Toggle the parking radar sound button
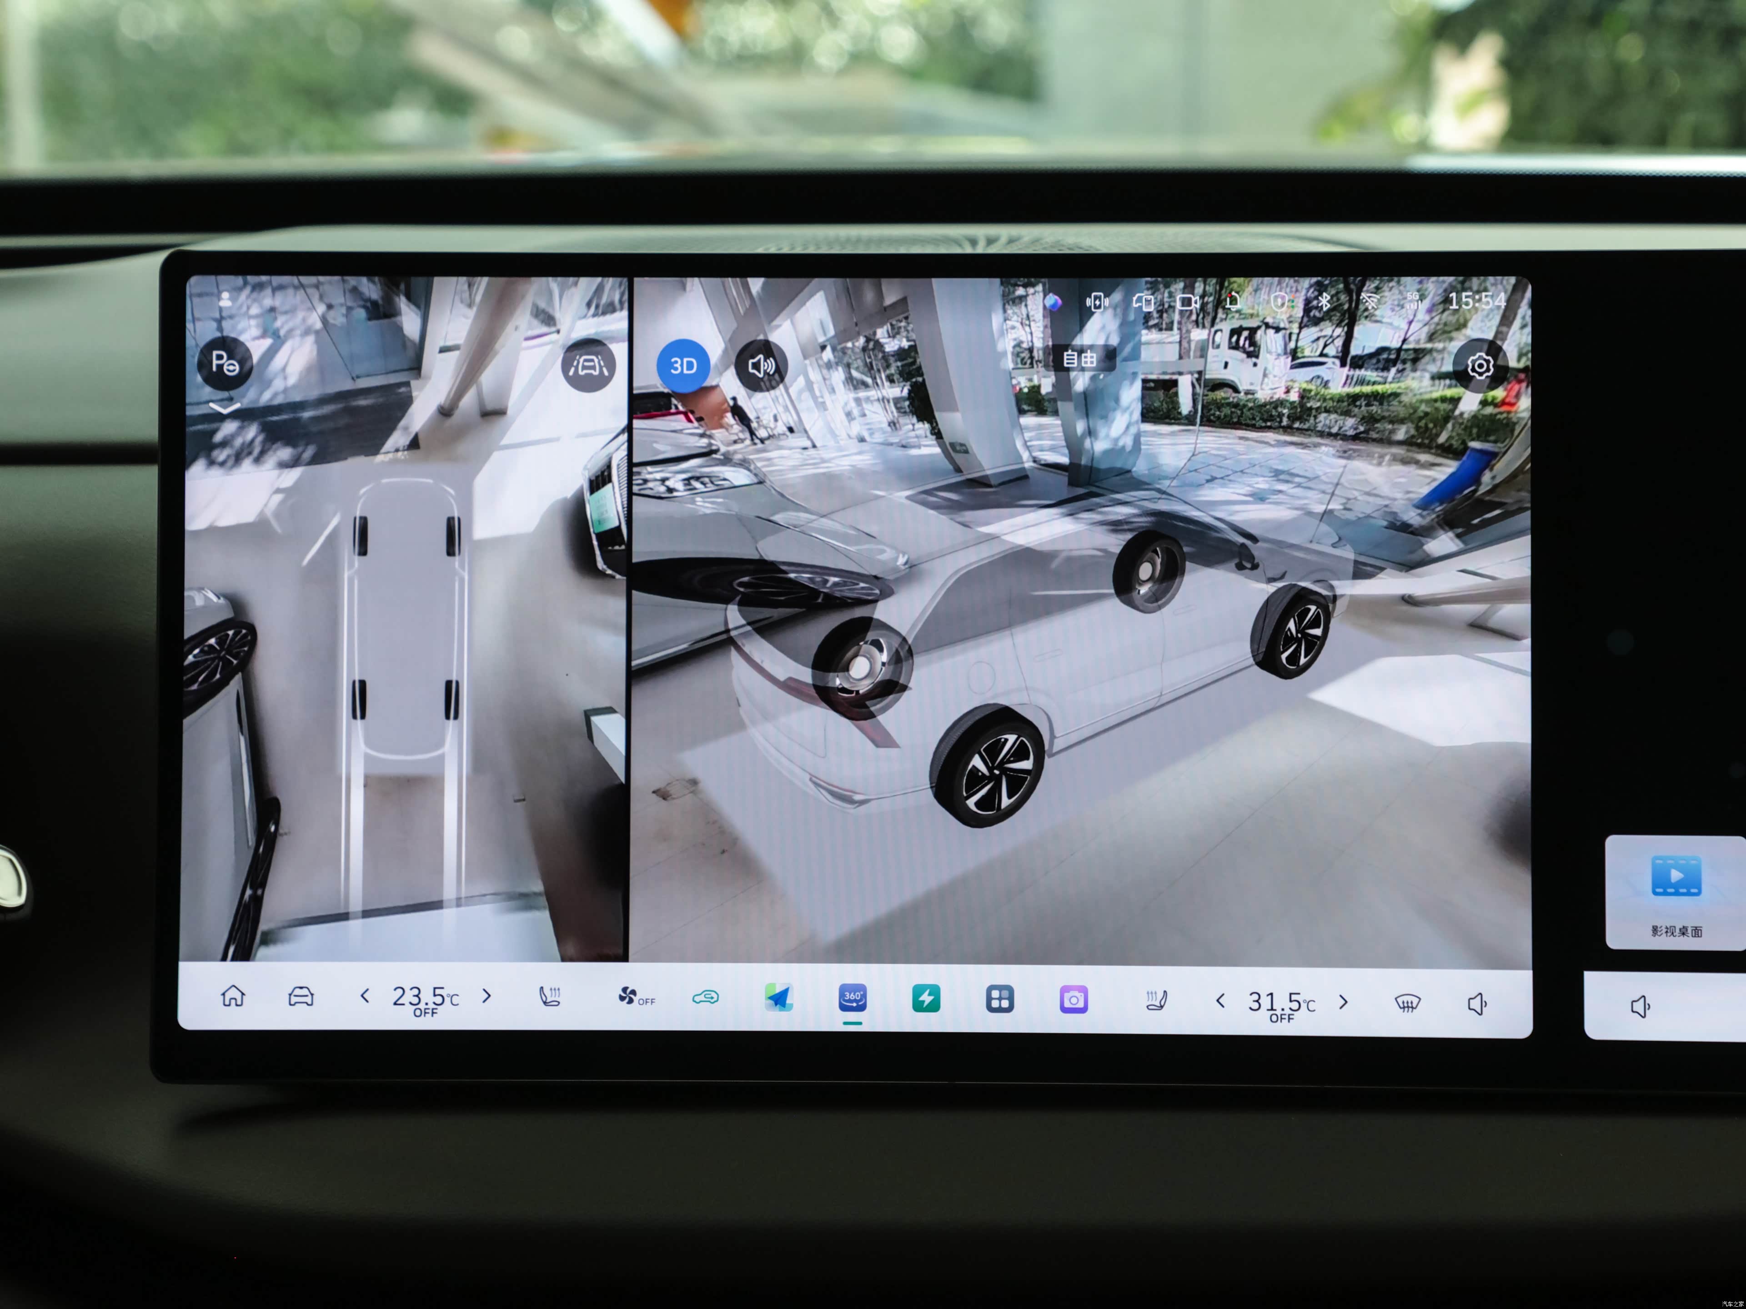This screenshot has height=1309, width=1746. pyautogui.click(x=761, y=365)
